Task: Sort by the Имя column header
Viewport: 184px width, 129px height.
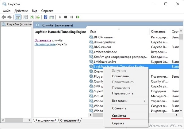Action: click(119, 31)
